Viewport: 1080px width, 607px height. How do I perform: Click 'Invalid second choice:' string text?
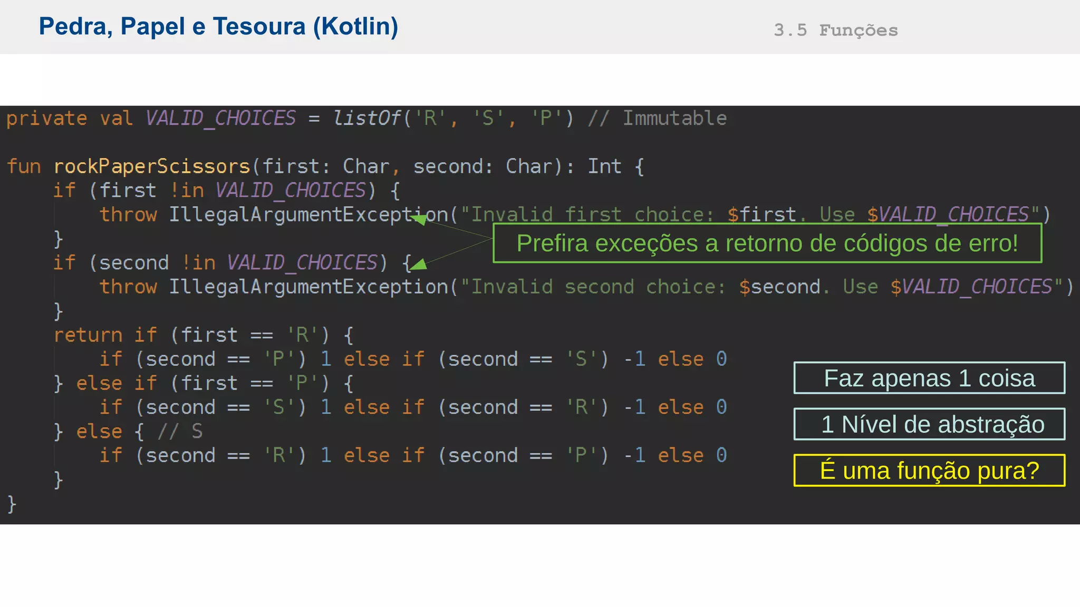click(x=599, y=287)
